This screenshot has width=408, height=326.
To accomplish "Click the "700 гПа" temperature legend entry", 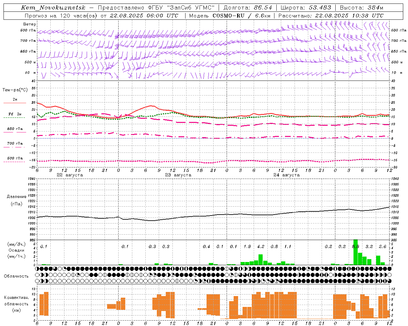I will [x=15, y=144].
